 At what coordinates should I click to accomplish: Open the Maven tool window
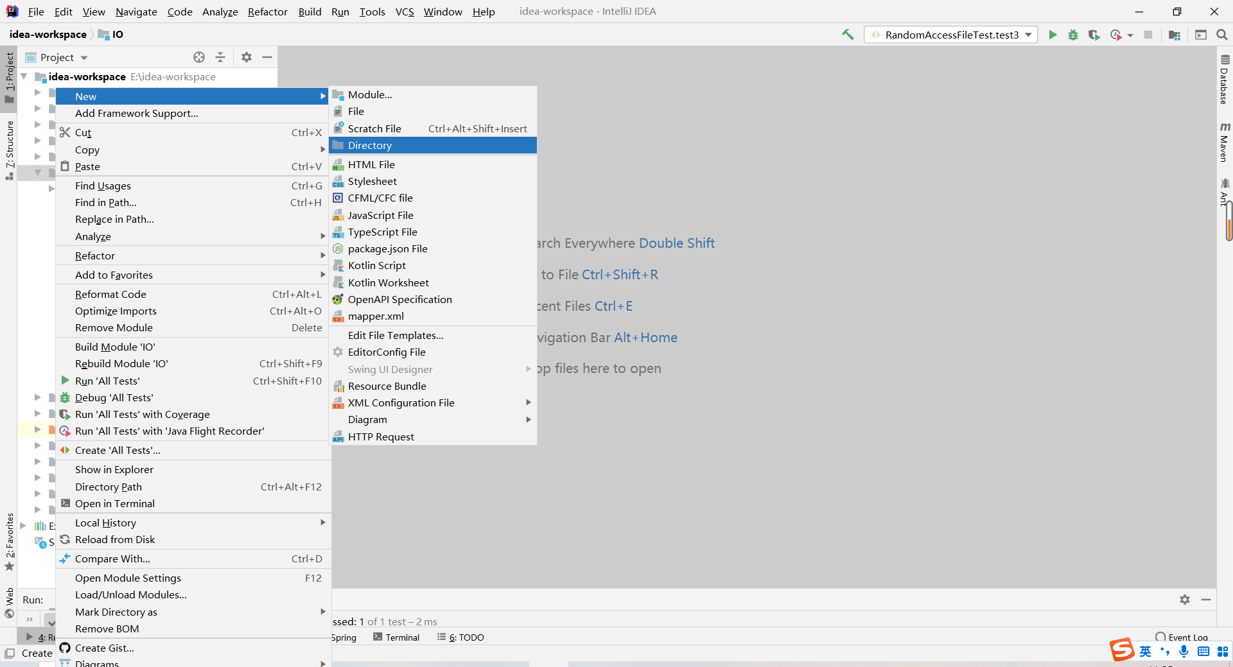pyautogui.click(x=1225, y=142)
